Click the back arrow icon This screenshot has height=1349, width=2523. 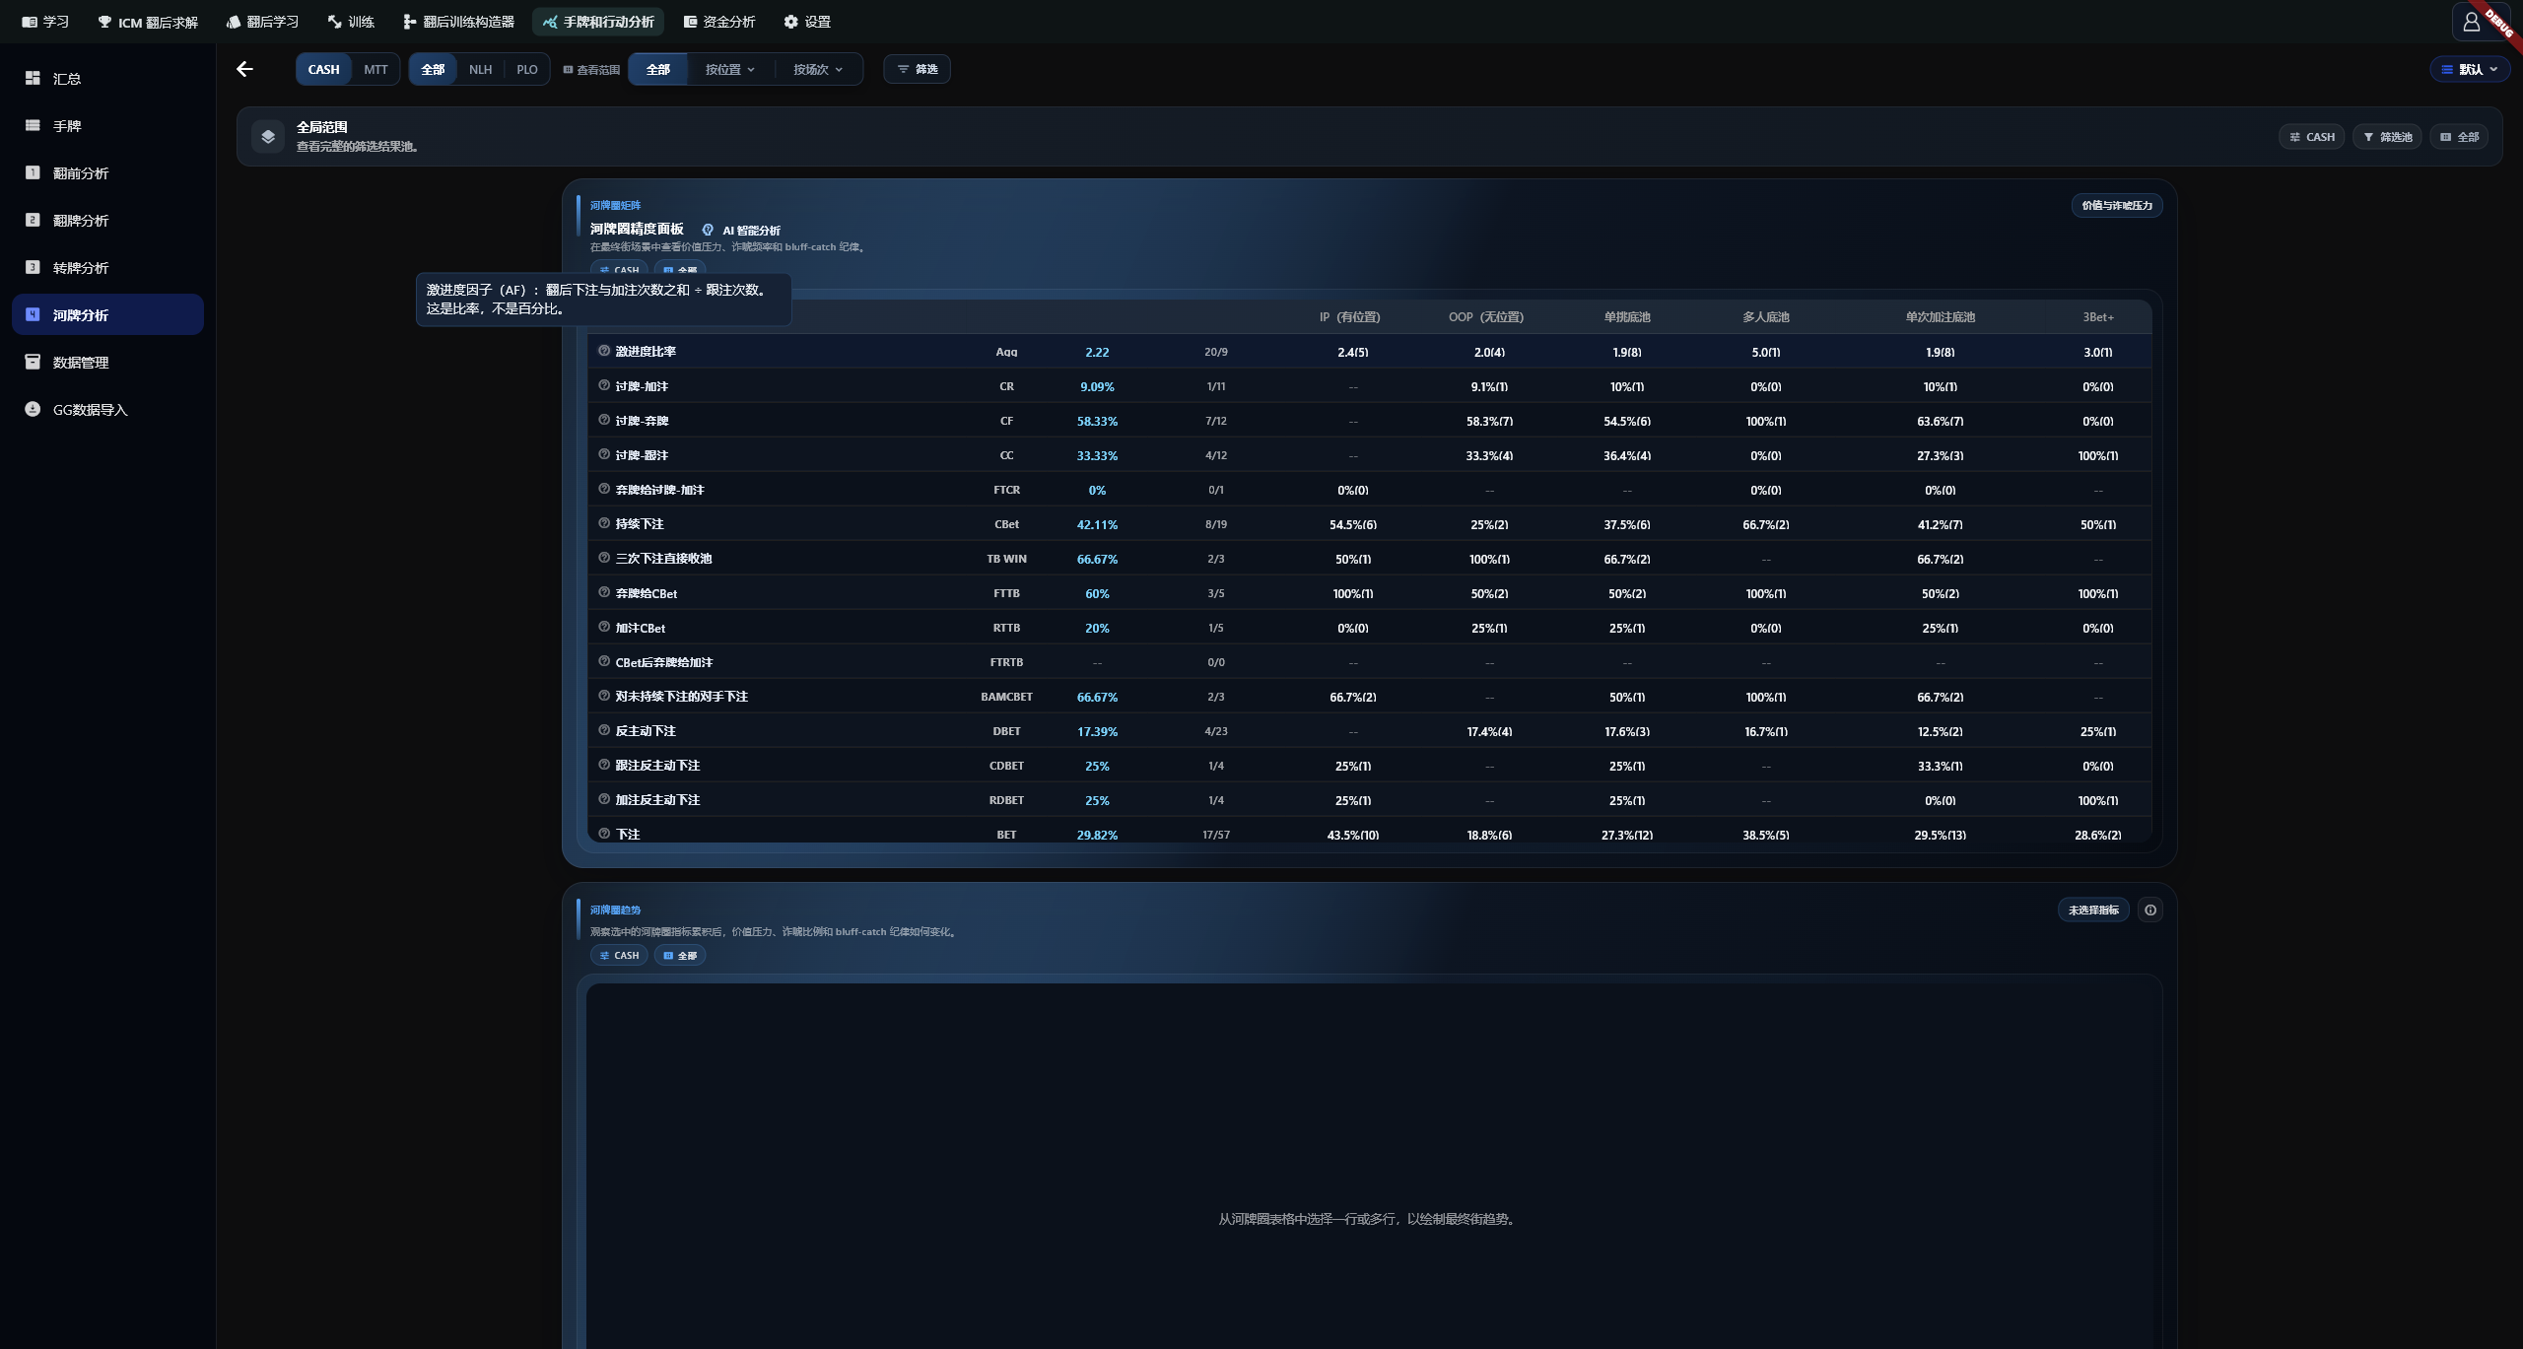coord(244,69)
